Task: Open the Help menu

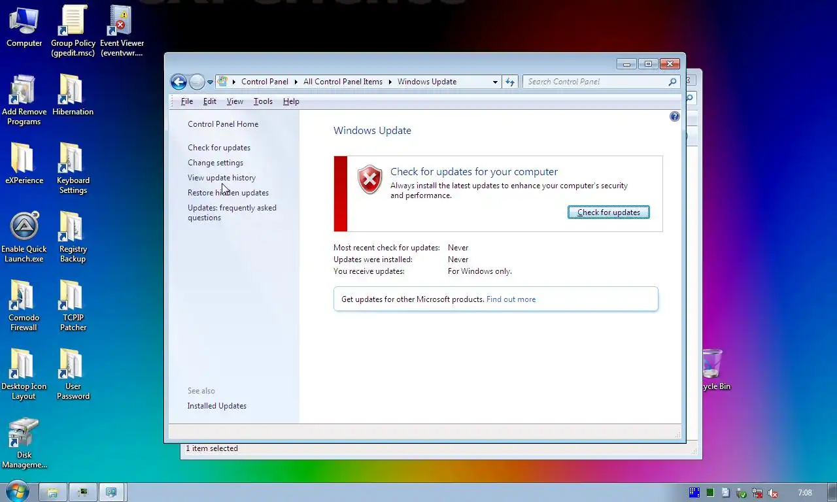Action: click(x=291, y=101)
